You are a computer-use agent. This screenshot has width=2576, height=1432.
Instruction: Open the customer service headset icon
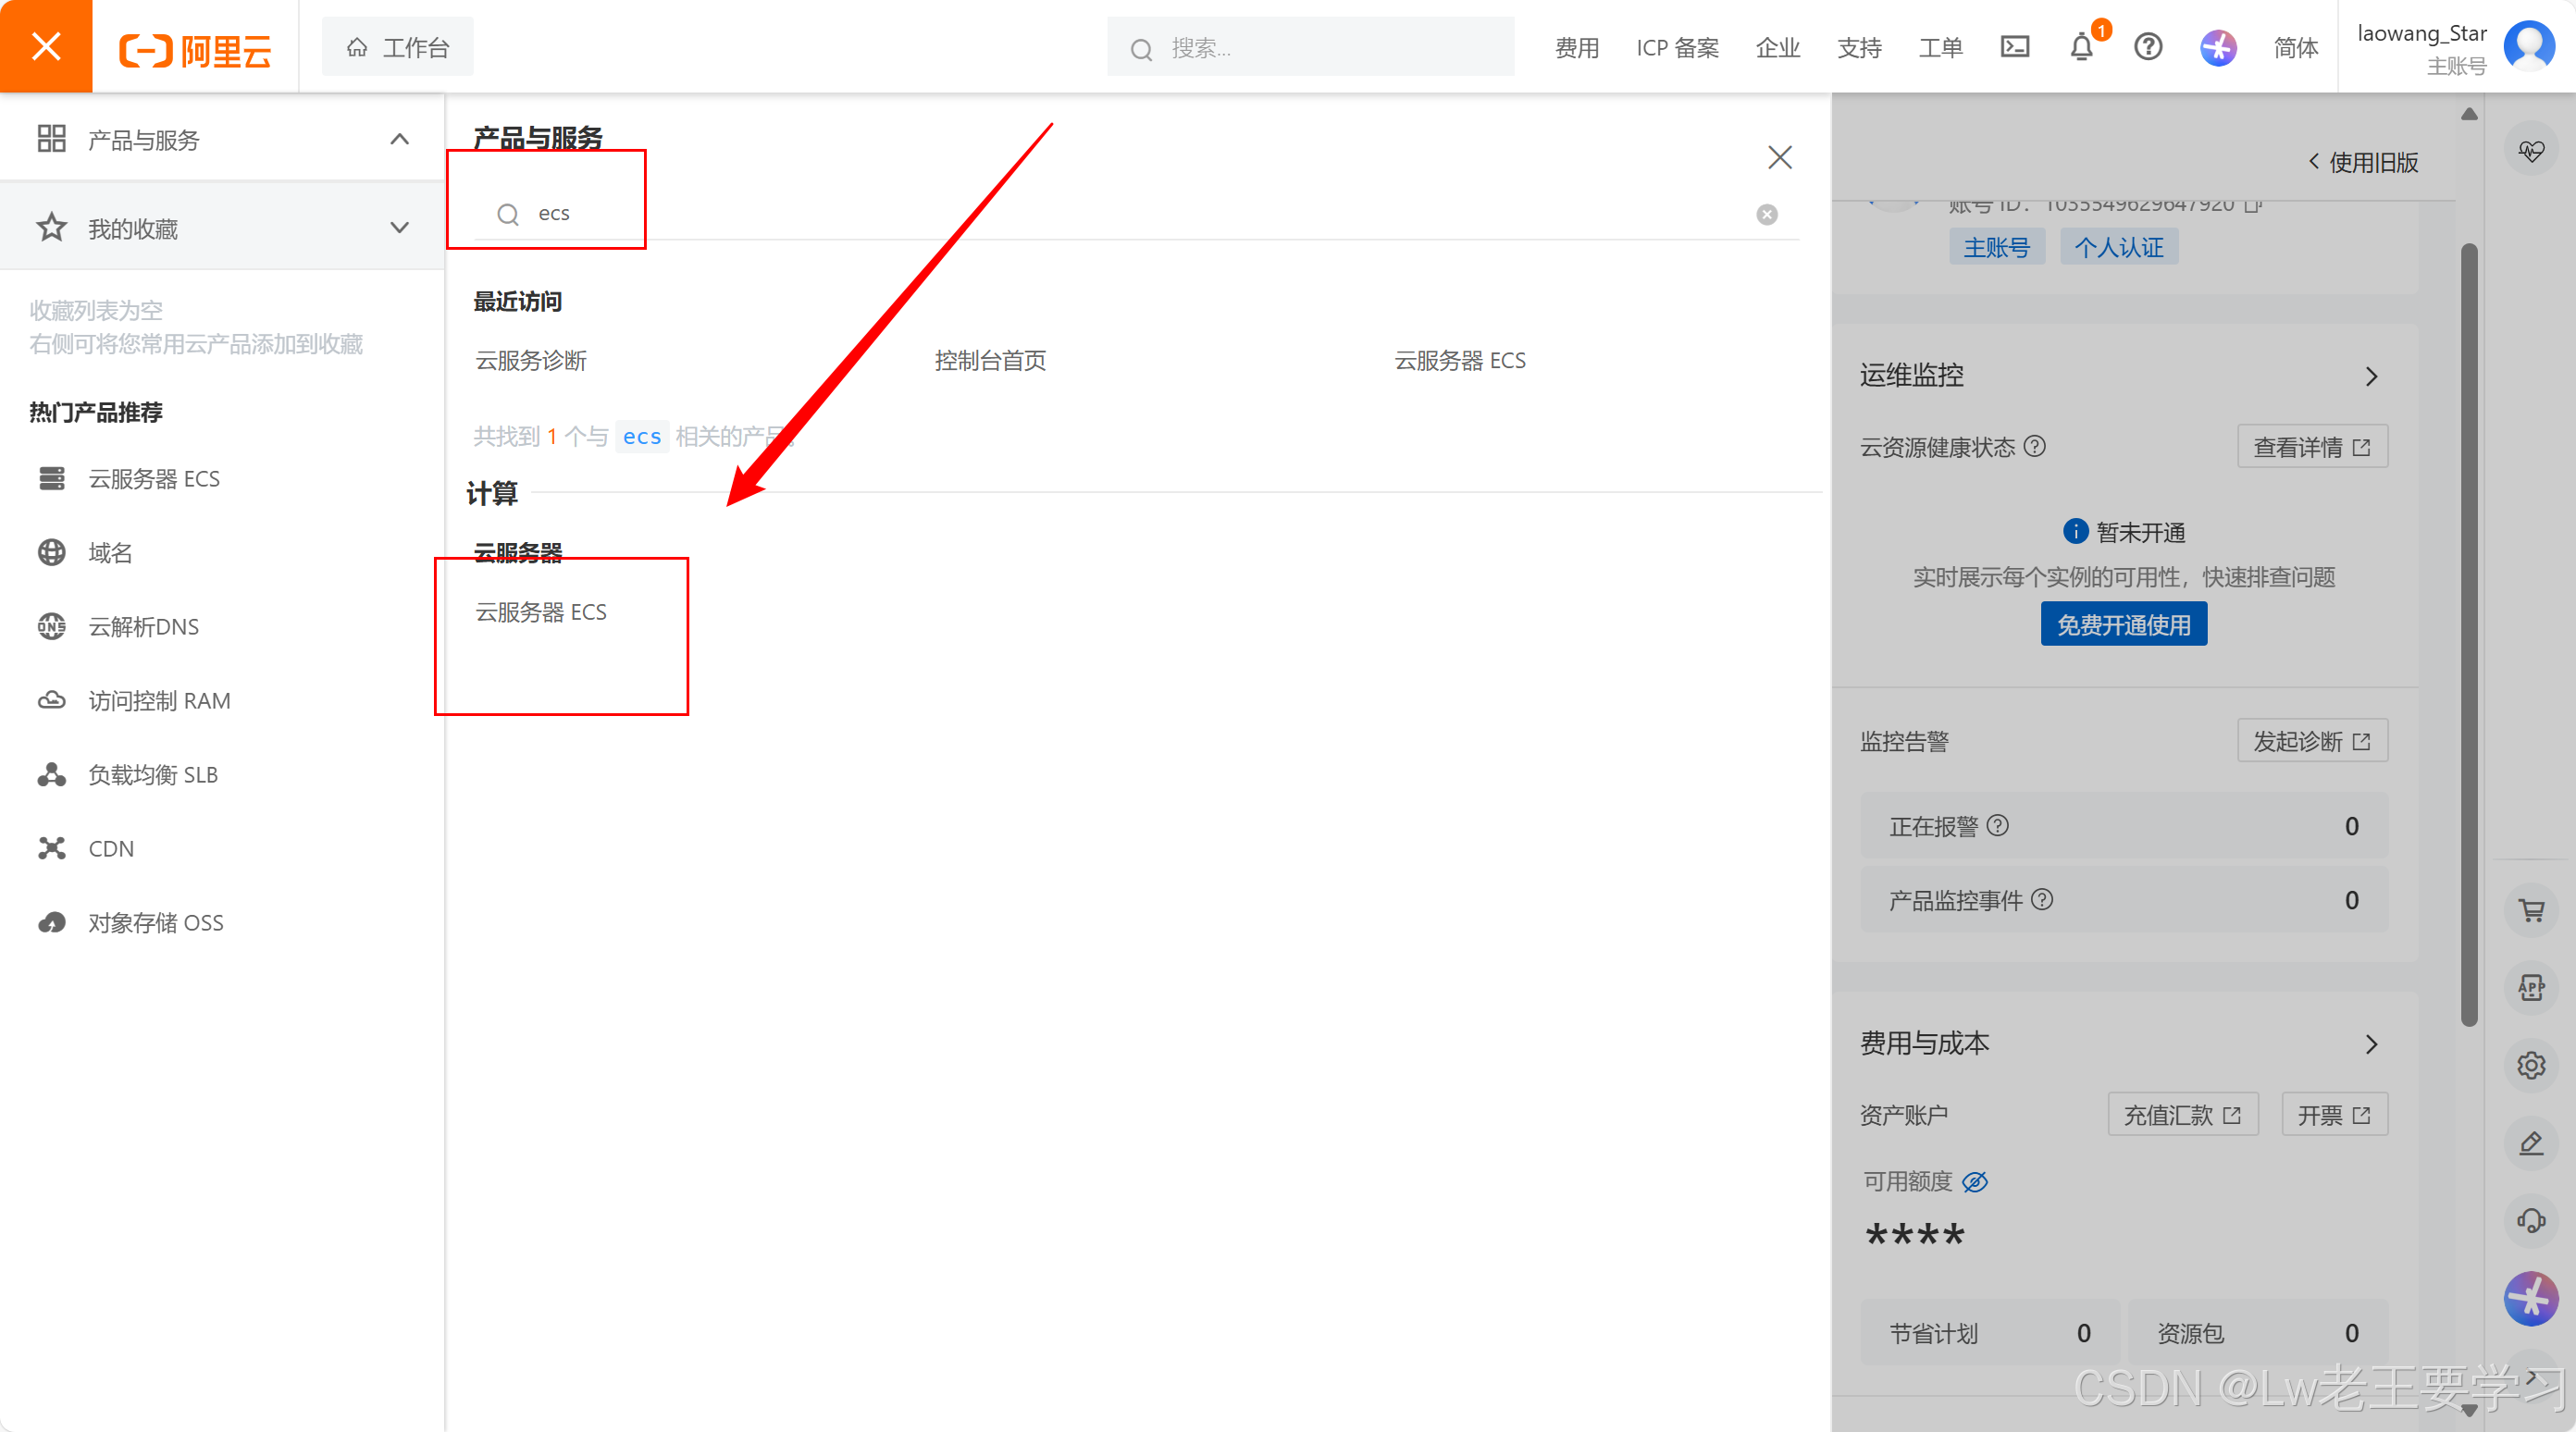pyautogui.click(x=2530, y=1221)
